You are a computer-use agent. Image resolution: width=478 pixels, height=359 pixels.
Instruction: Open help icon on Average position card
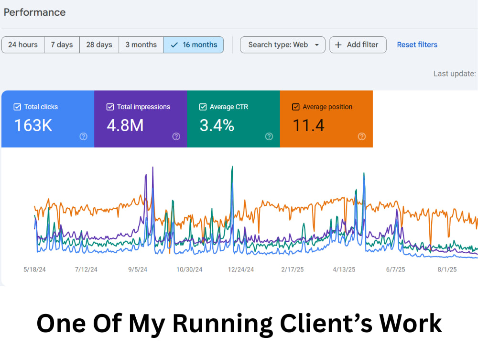click(362, 136)
